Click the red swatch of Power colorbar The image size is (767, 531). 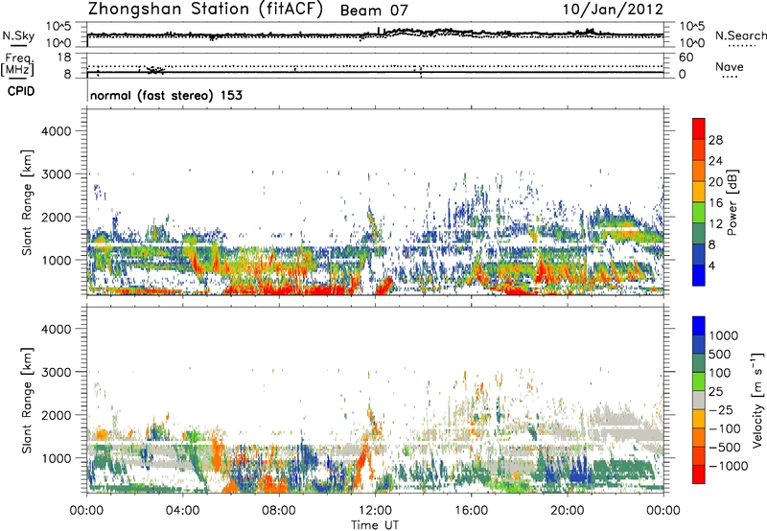click(x=699, y=128)
